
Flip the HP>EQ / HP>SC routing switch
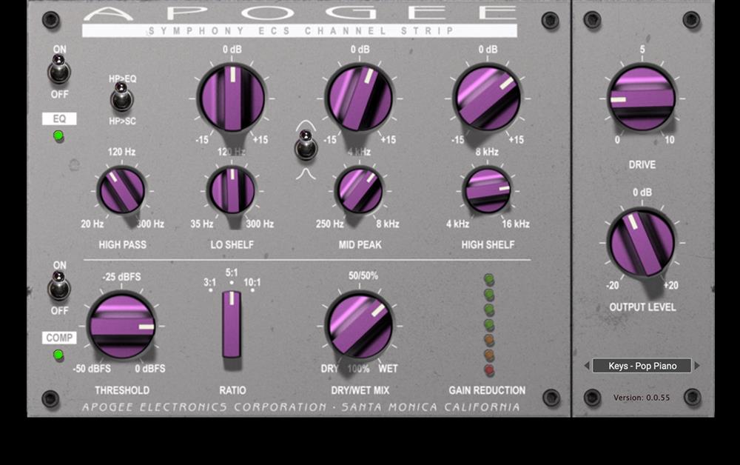pos(121,97)
